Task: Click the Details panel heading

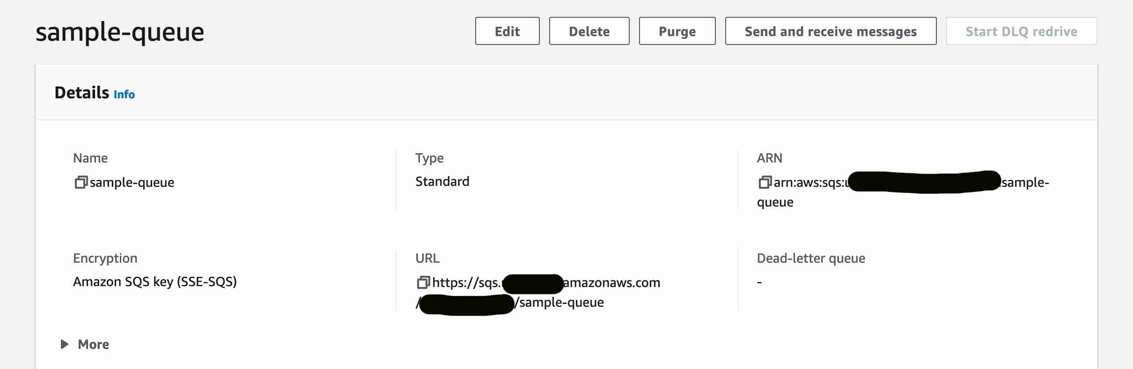Action: pos(81,93)
